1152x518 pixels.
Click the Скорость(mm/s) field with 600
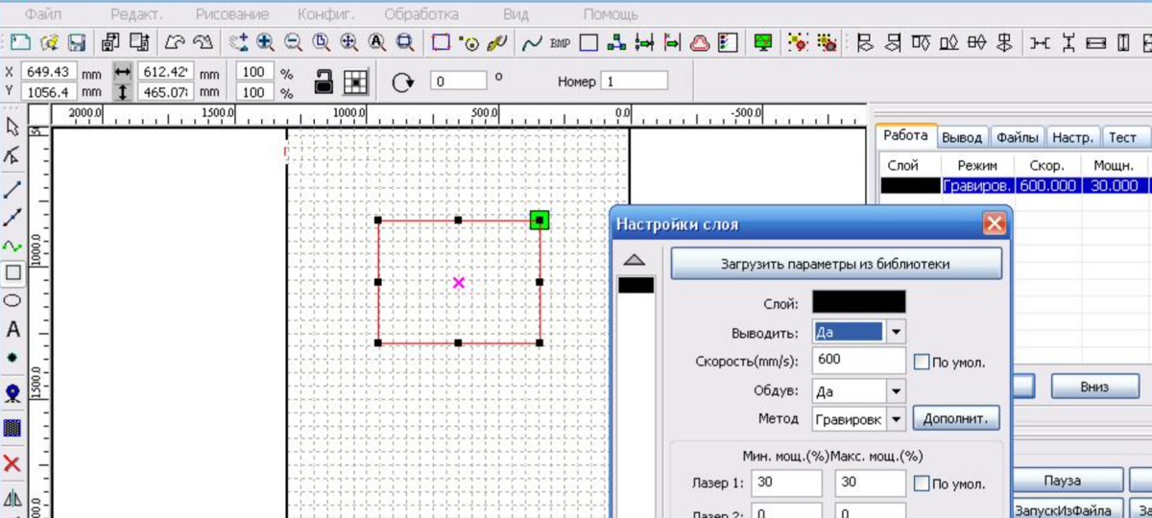(x=859, y=362)
